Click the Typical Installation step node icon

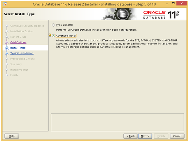coord(7,54)
